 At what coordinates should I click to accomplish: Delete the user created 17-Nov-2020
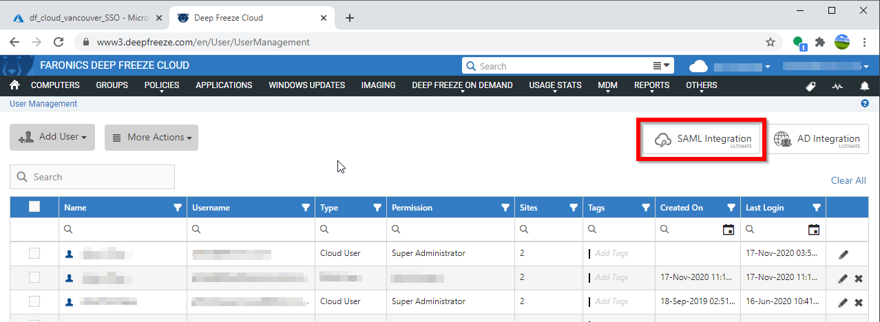[x=859, y=279]
